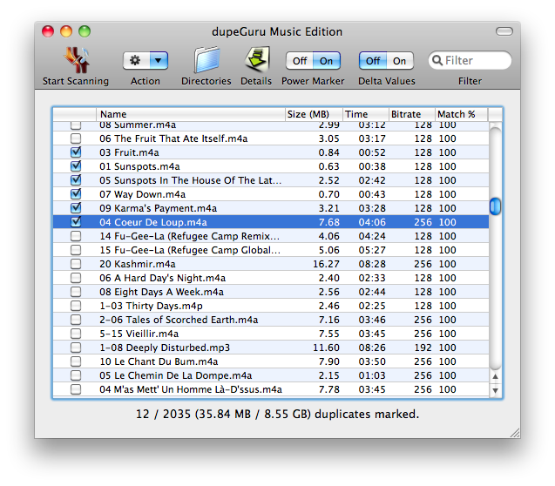Check the 06 The Fruit That Ate Itself checkbox

pyautogui.click(x=76, y=138)
